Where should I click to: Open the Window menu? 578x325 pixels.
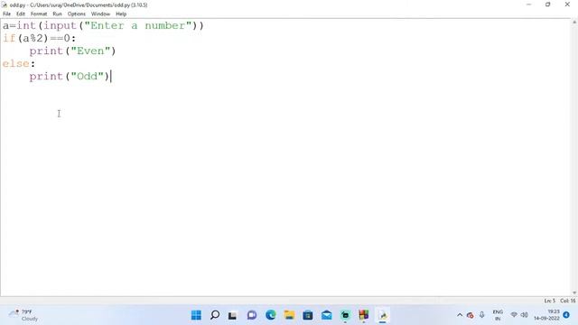100,14
